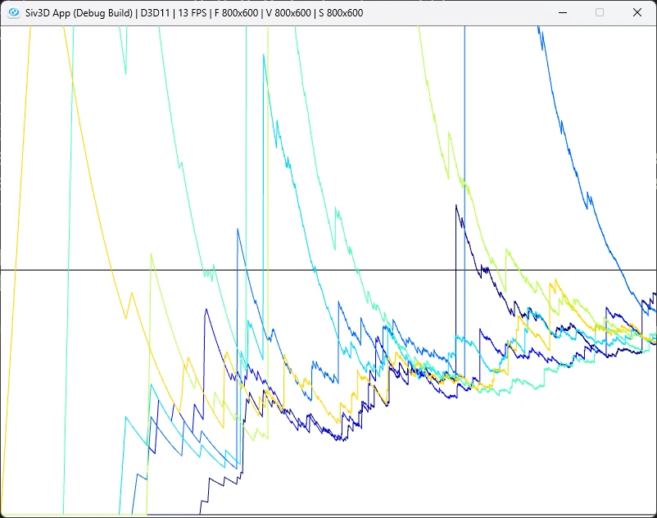Click the "Siv3D App (Debug Build)" title text
657x518 pixels.
(x=79, y=13)
